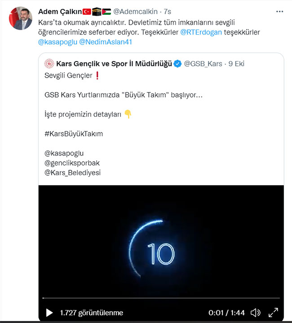Mute the video sound
This screenshot has width=292, height=323.
[x=255, y=313]
